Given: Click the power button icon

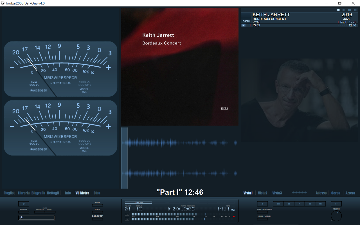Looking at the screenshot, I should click(24, 204).
